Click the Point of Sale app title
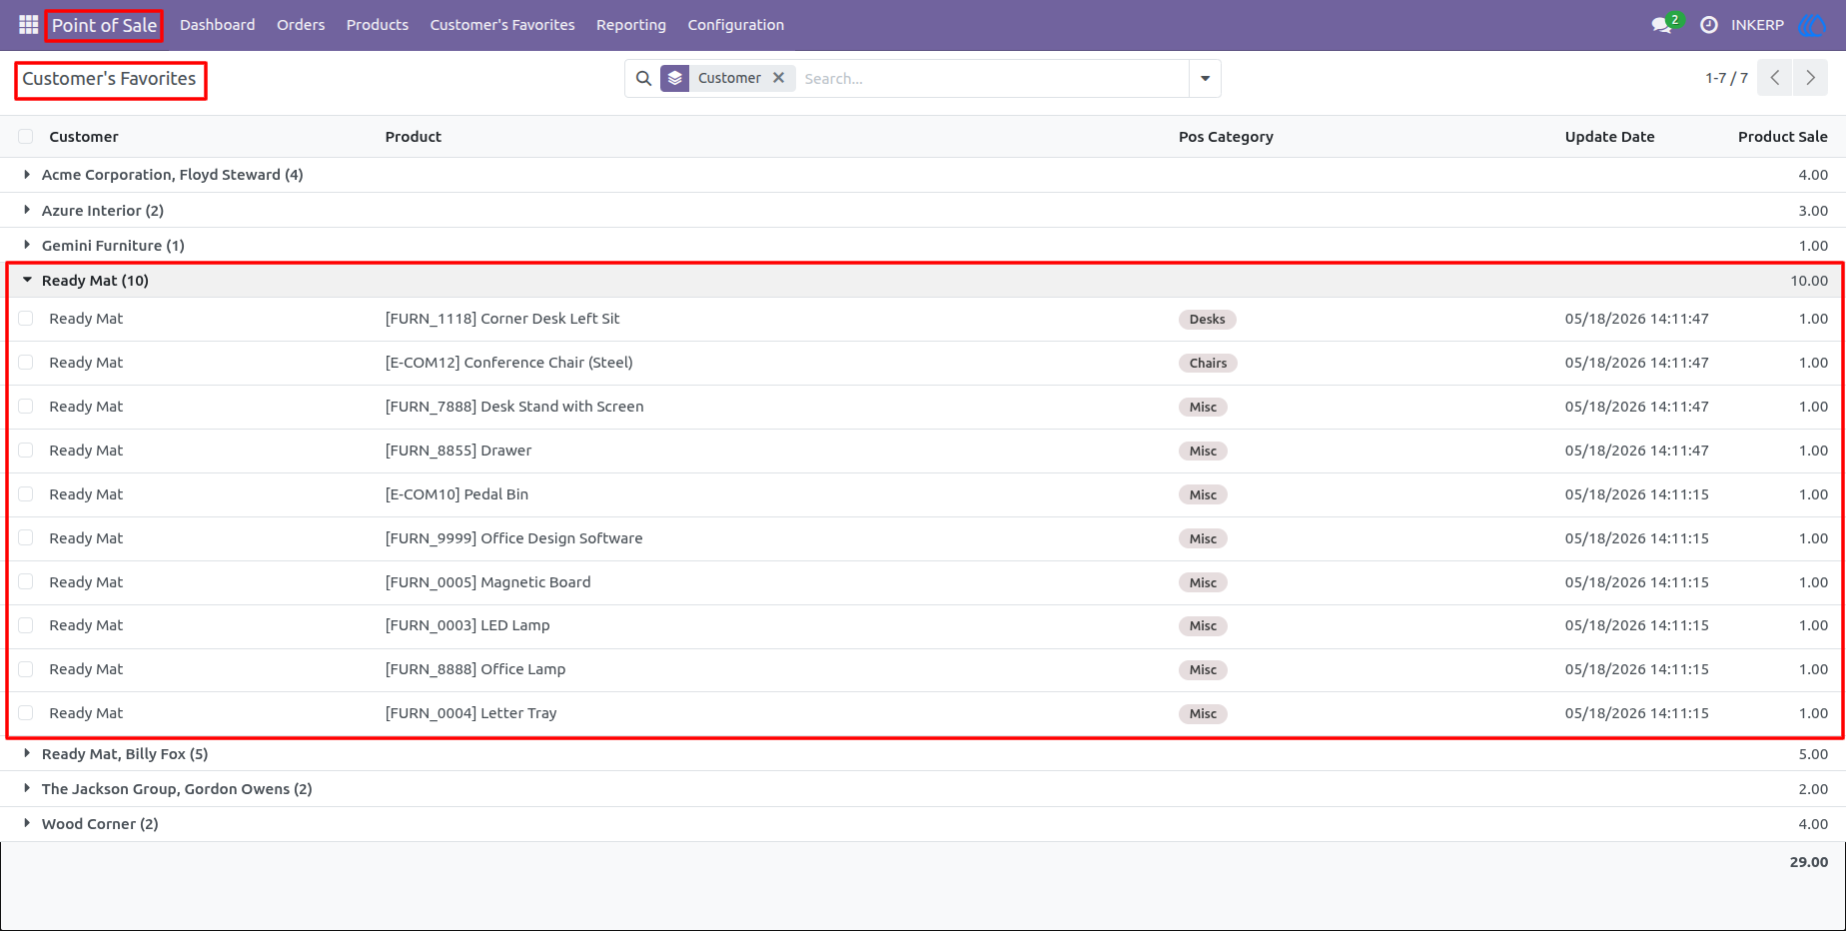Viewport: 1846px width, 931px height. tap(104, 25)
